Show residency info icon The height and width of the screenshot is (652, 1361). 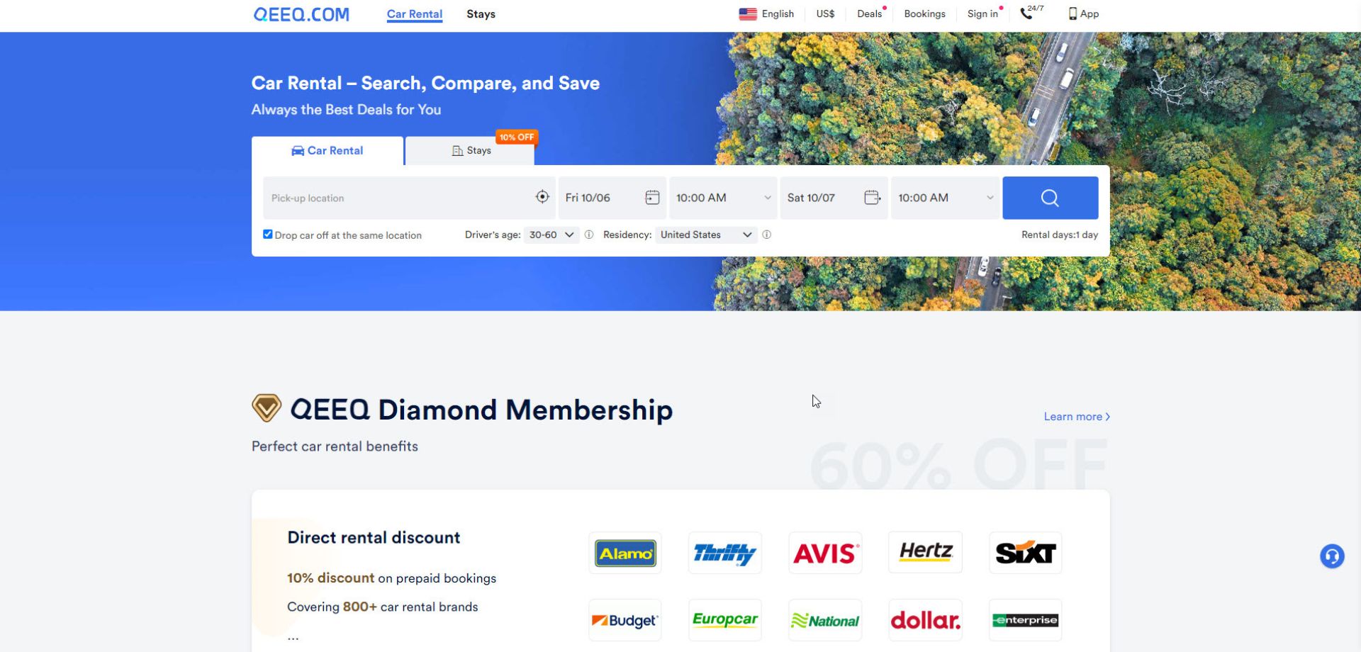pos(766,235)
